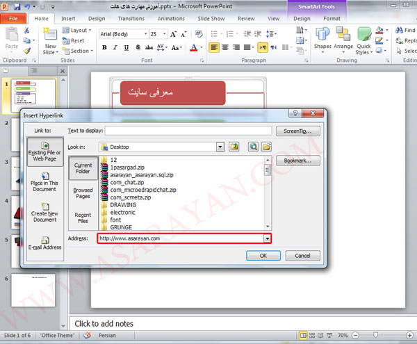Open the Insert ribbon tab
The height and width of the screenshot is (344, 417).
68,19
